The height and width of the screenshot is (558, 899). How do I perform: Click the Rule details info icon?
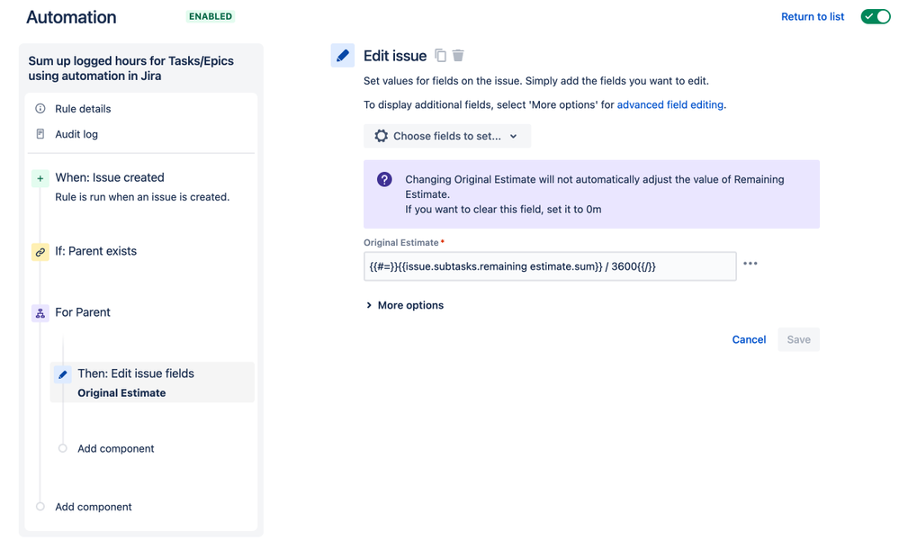coord(40,108)
